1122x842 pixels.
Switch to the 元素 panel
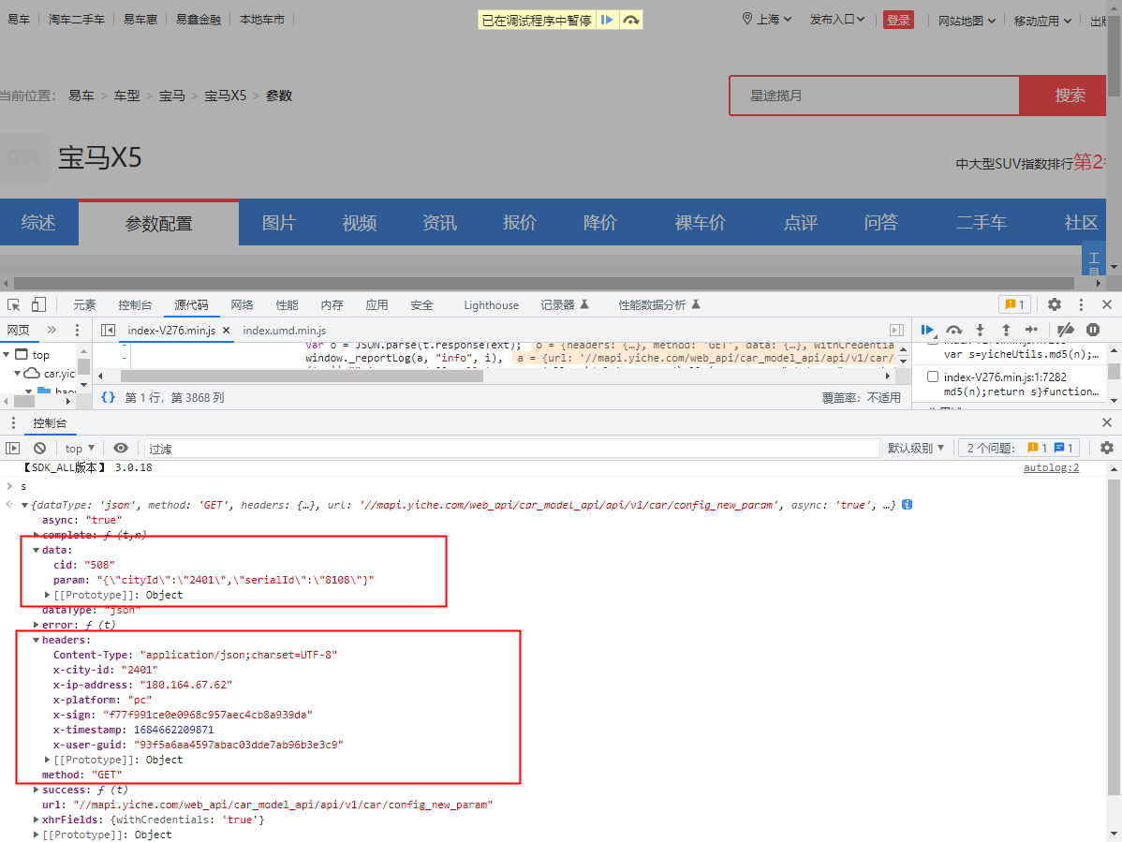point(84,304)
